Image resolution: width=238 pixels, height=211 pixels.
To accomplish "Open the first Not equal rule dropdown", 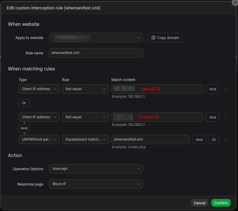I will [86, 89].
